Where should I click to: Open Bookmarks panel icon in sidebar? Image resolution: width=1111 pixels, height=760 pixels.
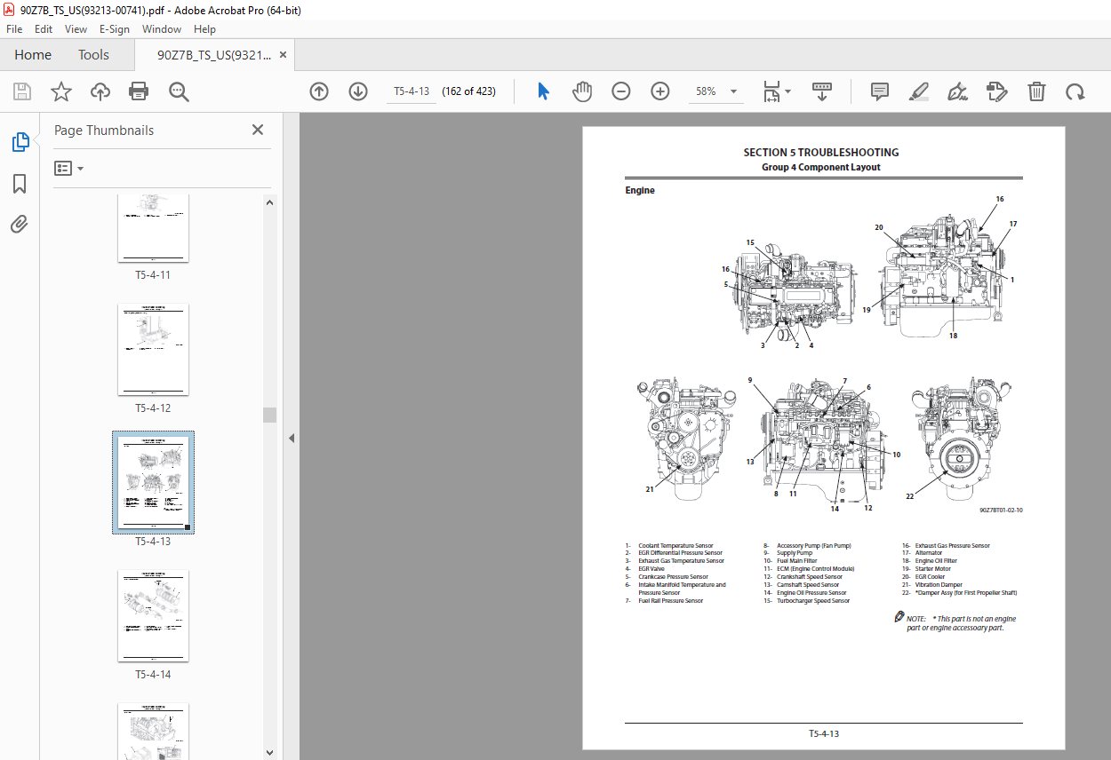pyautogui.click(x=20, y=184)
